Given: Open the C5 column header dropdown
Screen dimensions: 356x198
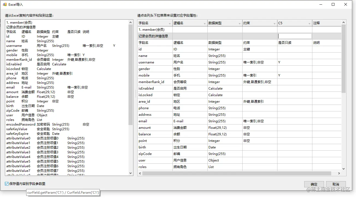Looking at the screenshot, I should pyautogui.click(x=309, y=23).
